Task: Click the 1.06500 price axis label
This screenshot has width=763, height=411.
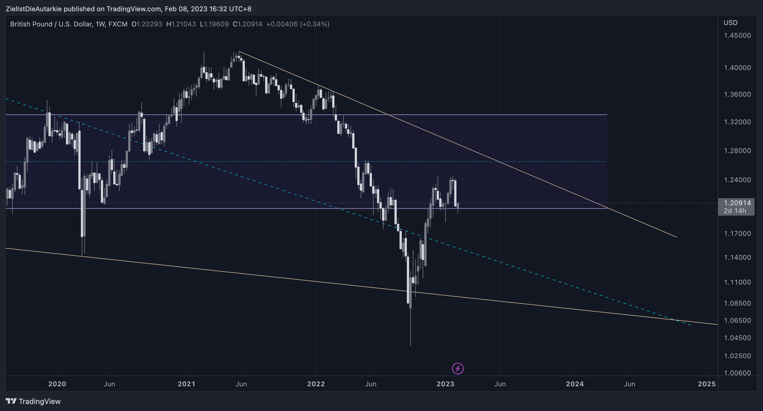Action: [737, 320]
